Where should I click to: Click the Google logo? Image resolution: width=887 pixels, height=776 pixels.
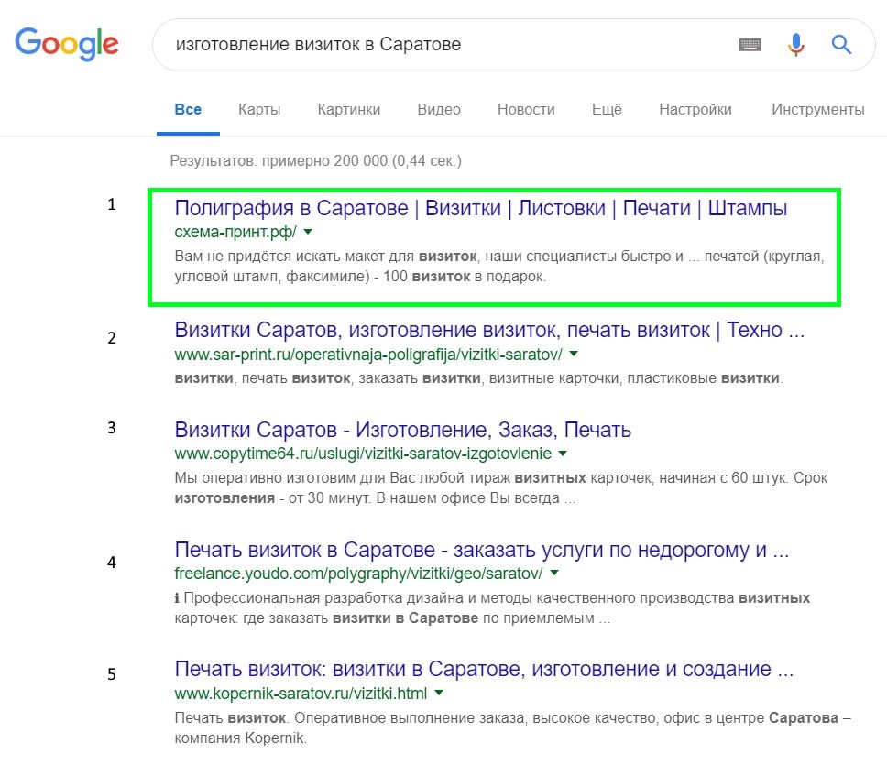pos(67,44)
